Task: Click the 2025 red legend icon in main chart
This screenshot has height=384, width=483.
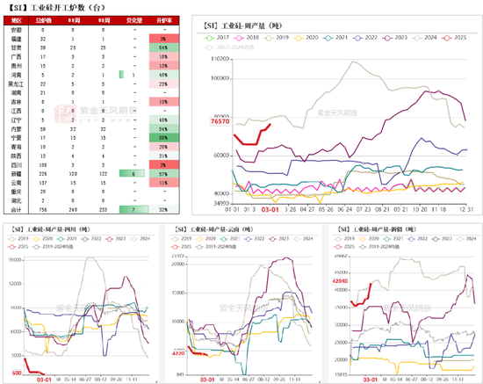Action: [x=447, y=38]
